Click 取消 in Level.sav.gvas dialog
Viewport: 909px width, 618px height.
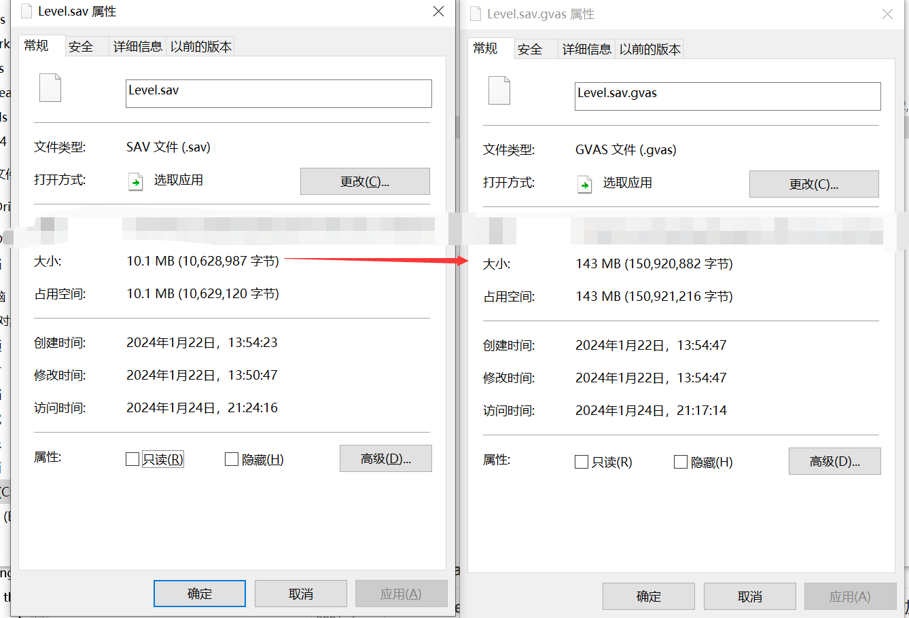pyautogui.click(x=750, y=596)
